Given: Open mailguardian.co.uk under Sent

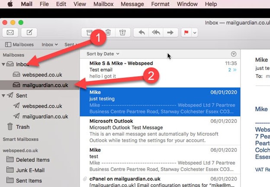Looking at the screenshot, I should (40, 116).
